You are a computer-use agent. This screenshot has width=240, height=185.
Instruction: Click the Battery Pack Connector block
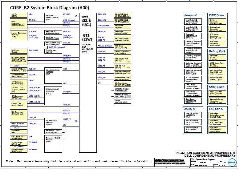pyautogui.click(x=218, y=29)
